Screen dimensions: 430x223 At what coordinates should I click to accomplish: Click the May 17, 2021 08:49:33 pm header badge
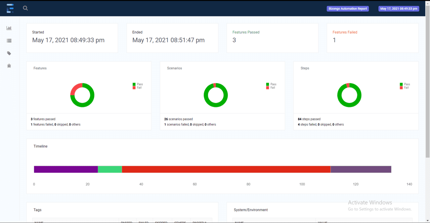tap(399, 9)
